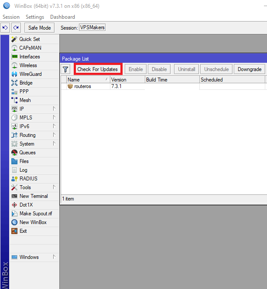Image resolution: width=267 pixels, height=289 pixels.
Task: Open the Settings menu
Action: 35,17
